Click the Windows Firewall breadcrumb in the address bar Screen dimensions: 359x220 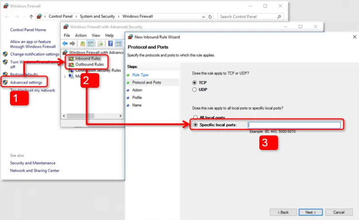coord(137,16)
